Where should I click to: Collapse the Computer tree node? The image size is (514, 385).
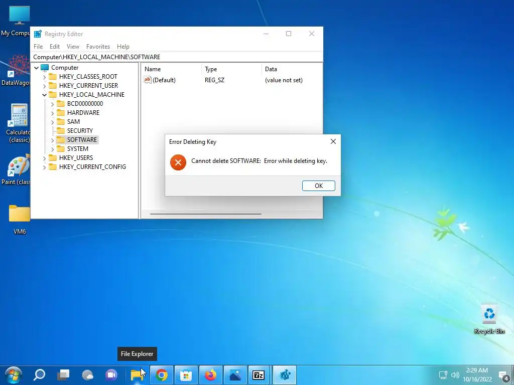point(36,68)
